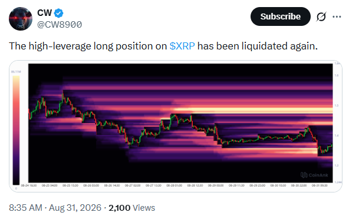Click the 1.5 price axis label
349x219 pixels.
click(x=337, y=105)
